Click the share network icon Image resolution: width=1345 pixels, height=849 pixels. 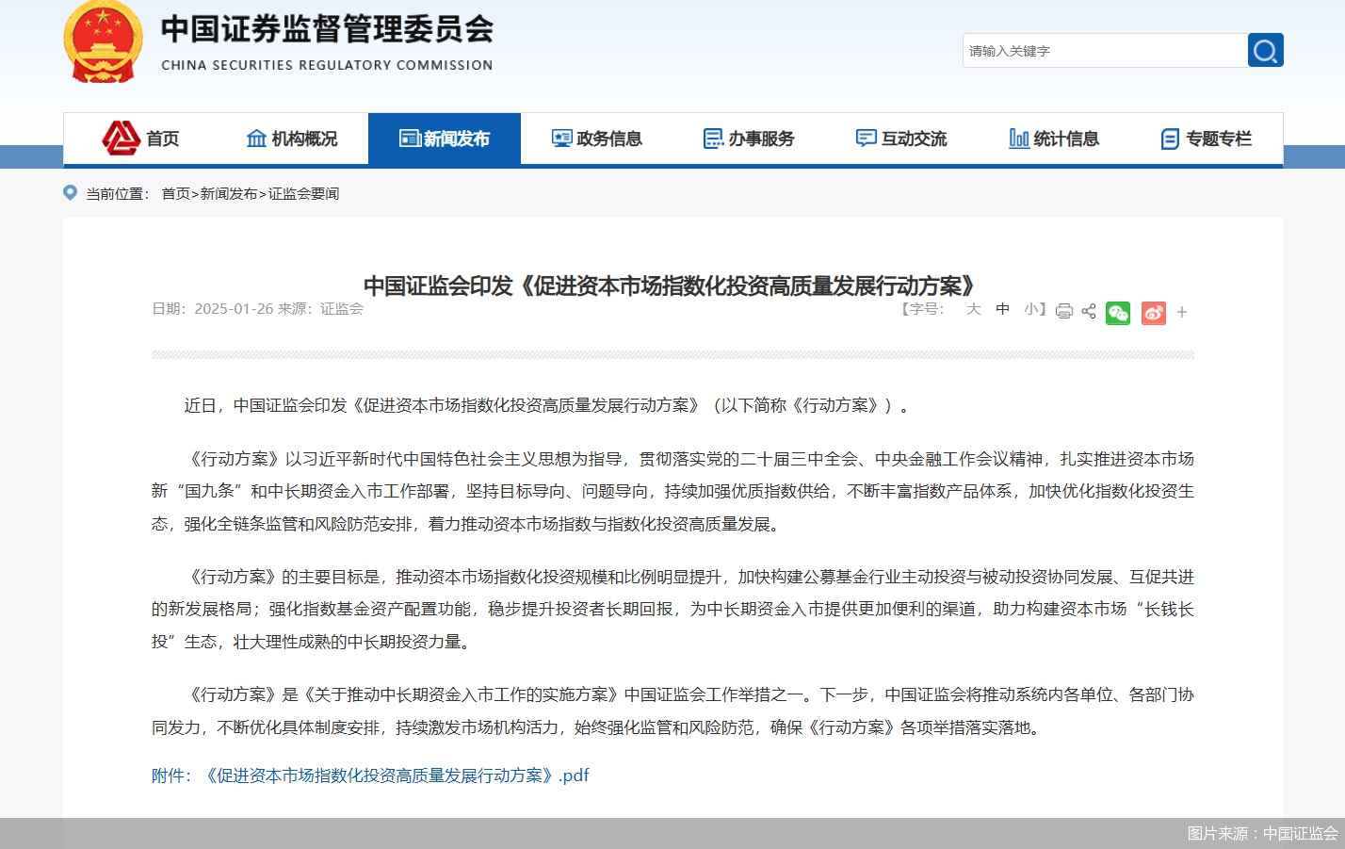click(x=1089, y=311)
